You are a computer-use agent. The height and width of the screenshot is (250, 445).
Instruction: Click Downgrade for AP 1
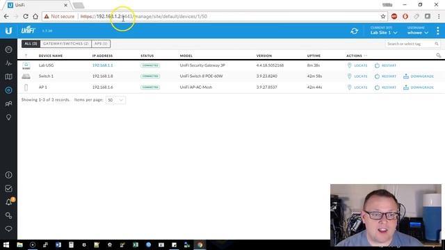[x=419, y=87]
